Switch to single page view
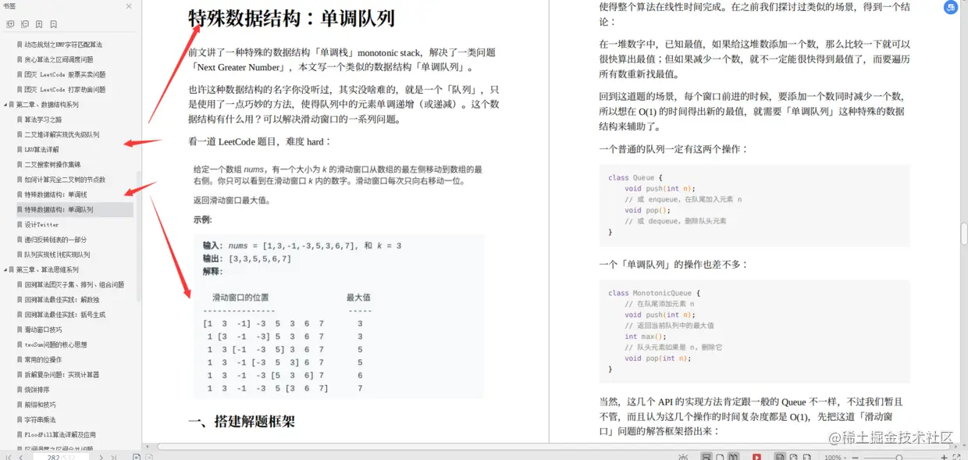 tap(721, 457)
